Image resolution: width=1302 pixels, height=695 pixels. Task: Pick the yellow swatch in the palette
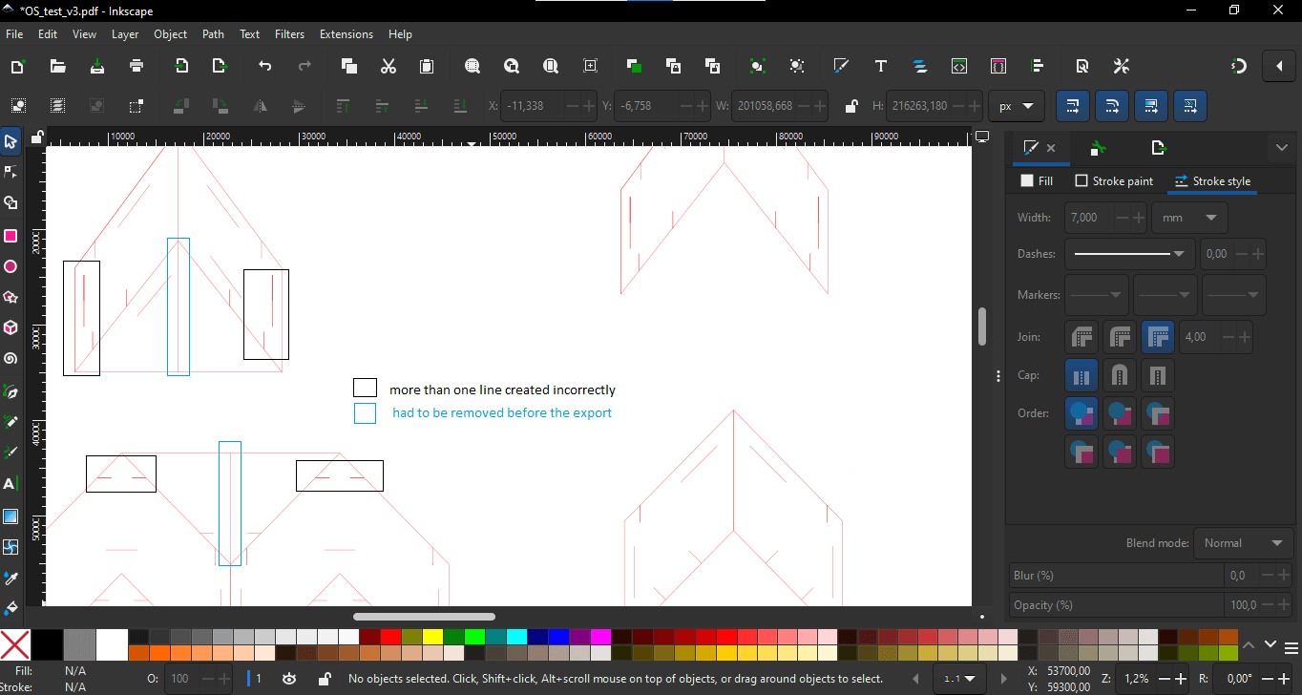432,637
